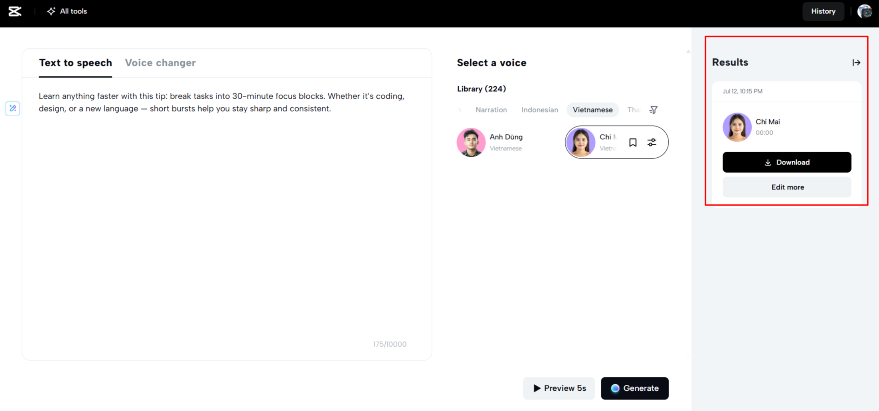879x411 pixels.
Task: Open the All tools menu
Action: (67, 11)
